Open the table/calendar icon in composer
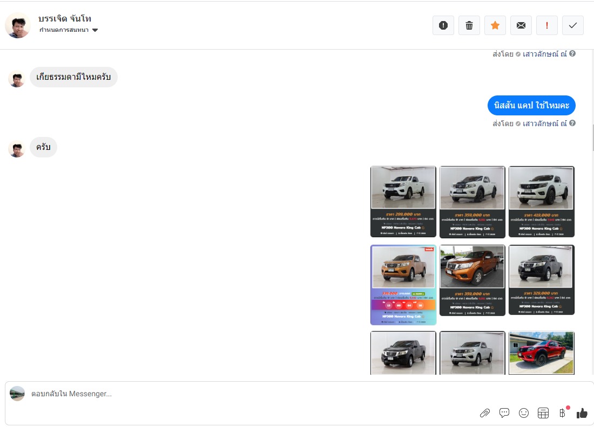 click(543, 413)
